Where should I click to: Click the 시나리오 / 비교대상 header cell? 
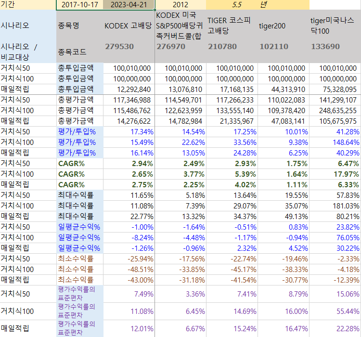[28, 52]
